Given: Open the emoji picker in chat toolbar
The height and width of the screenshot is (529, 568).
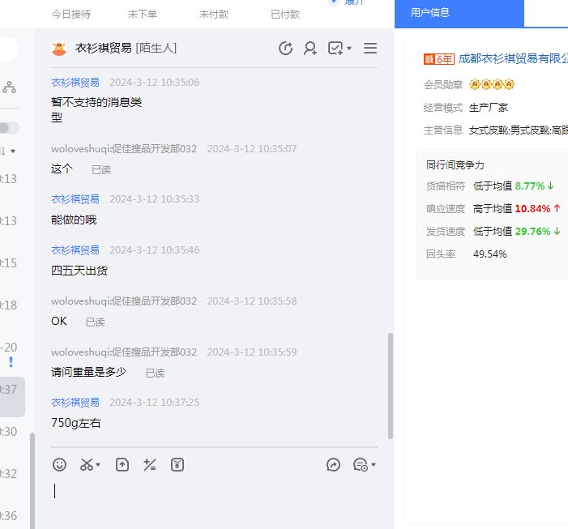Looking at the screenshot, I should click(x=59, y=464).
